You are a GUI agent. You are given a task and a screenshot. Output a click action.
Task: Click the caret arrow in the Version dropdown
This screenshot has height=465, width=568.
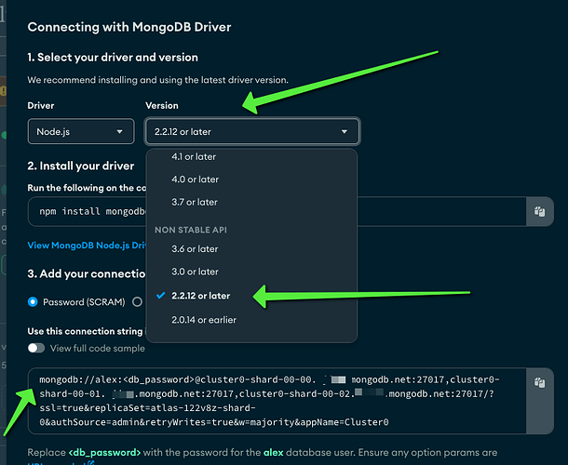point(345,132)
